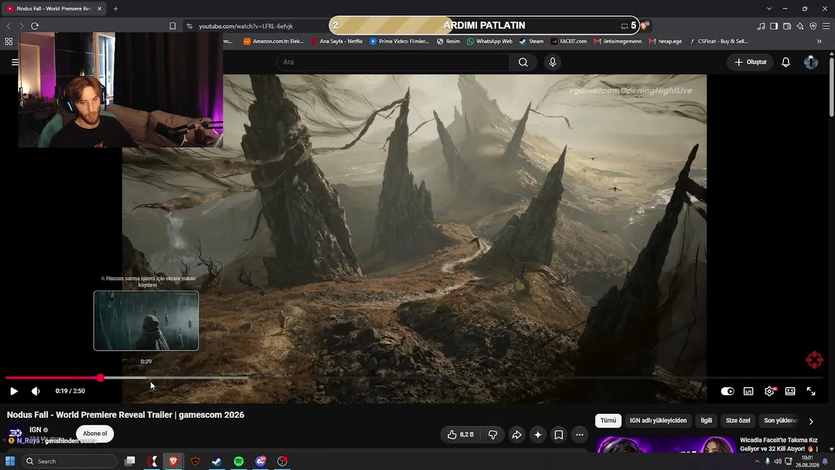Open the Brave VPN shield icon
Screen dimensions: 835x470
(x=813, y=26)
